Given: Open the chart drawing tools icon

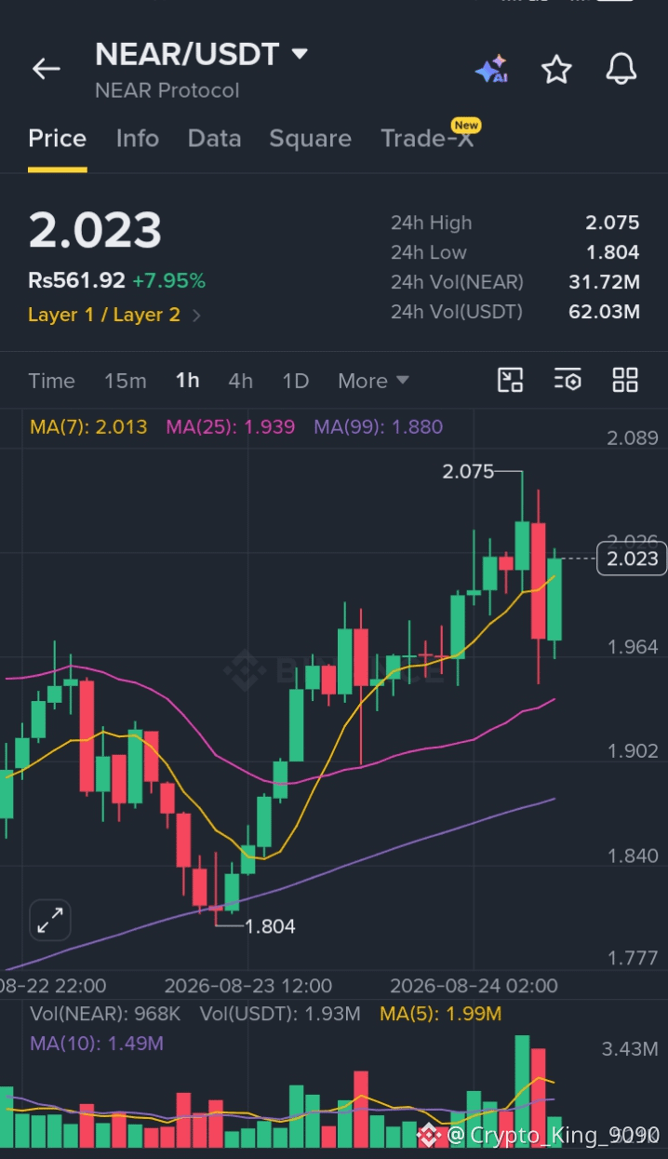Looking at the screenshot, I should 511,380.
